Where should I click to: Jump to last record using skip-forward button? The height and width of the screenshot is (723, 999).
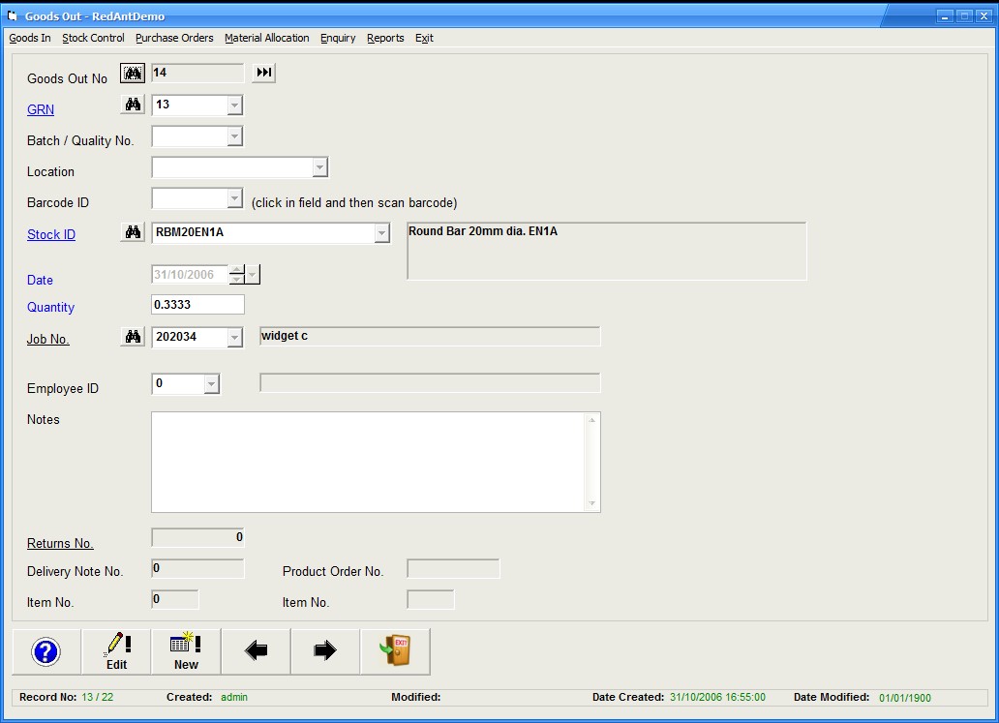pyautogui.click(x=263, y=74)
